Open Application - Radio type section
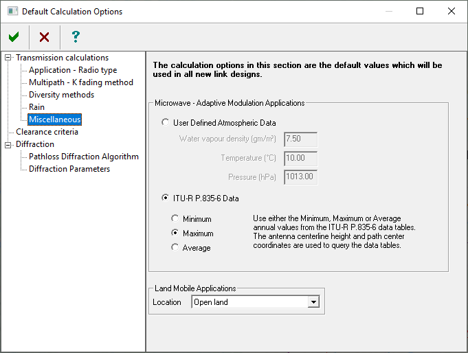 (x=73, y=70)
